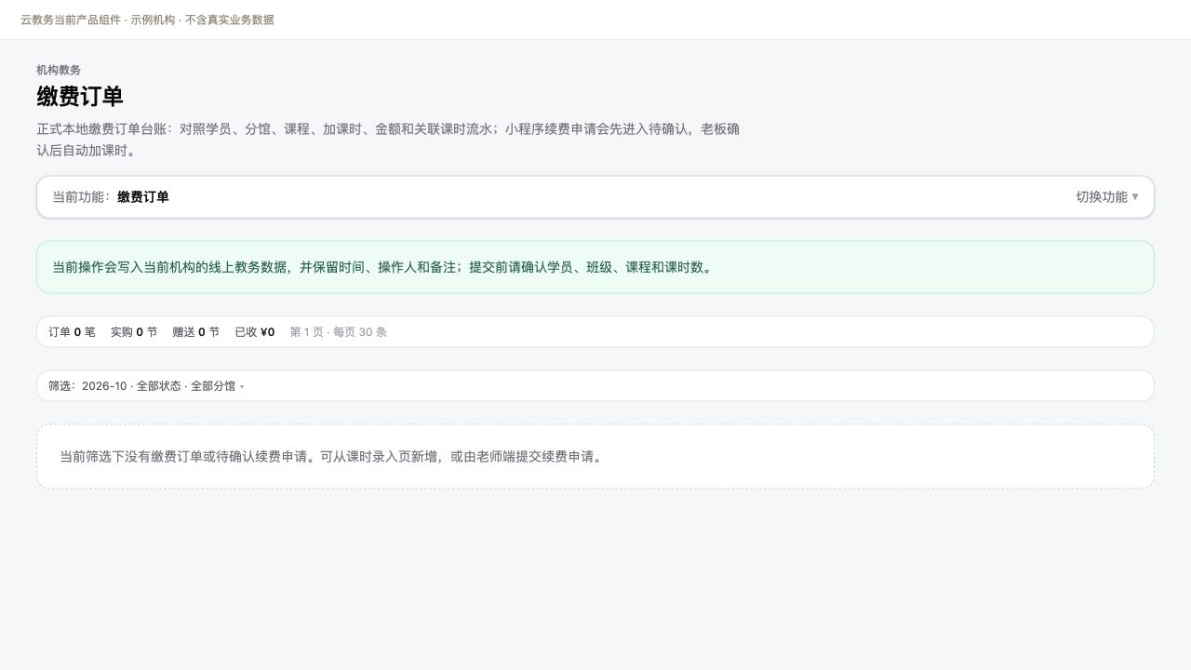Click the 缴费订单 page heading
Viewport: 1191px width, 670px height.
[80, 97]
